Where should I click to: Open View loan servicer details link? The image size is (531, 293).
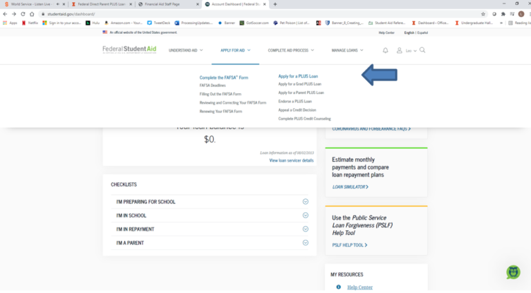pyautogui.click(x=291, y=160)
